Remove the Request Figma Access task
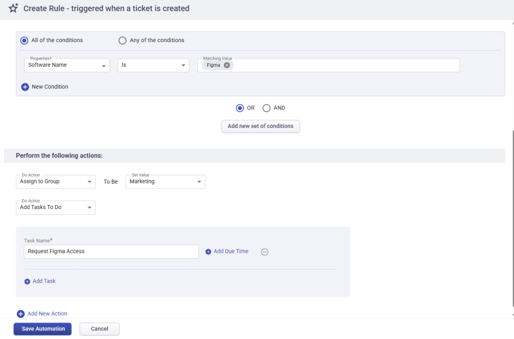The height and width of the screenshot is (339, 514). [x=265, y=252]
